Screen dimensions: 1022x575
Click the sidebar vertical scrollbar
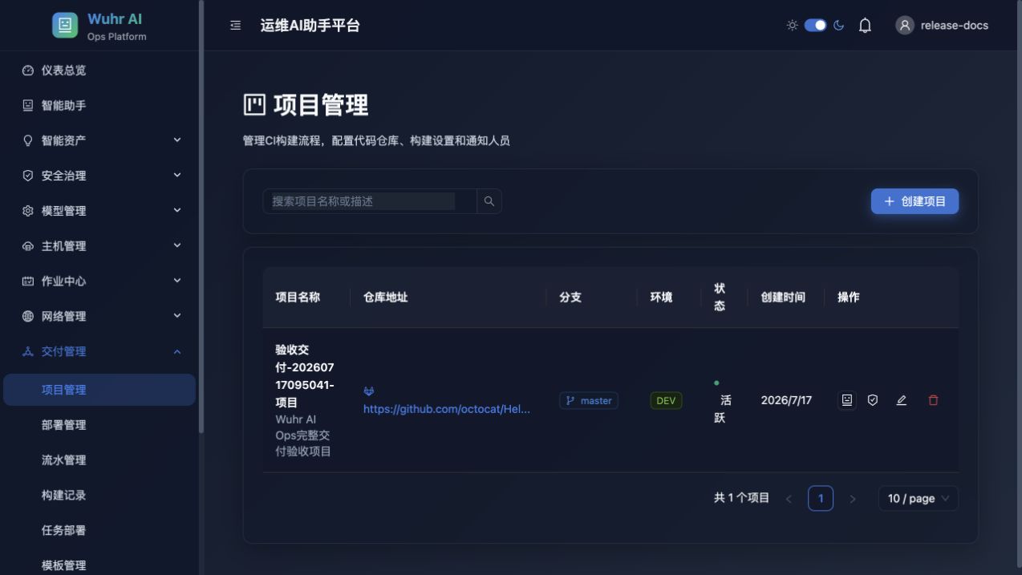201,217
